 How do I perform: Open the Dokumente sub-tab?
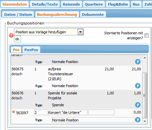coord(93,15)
